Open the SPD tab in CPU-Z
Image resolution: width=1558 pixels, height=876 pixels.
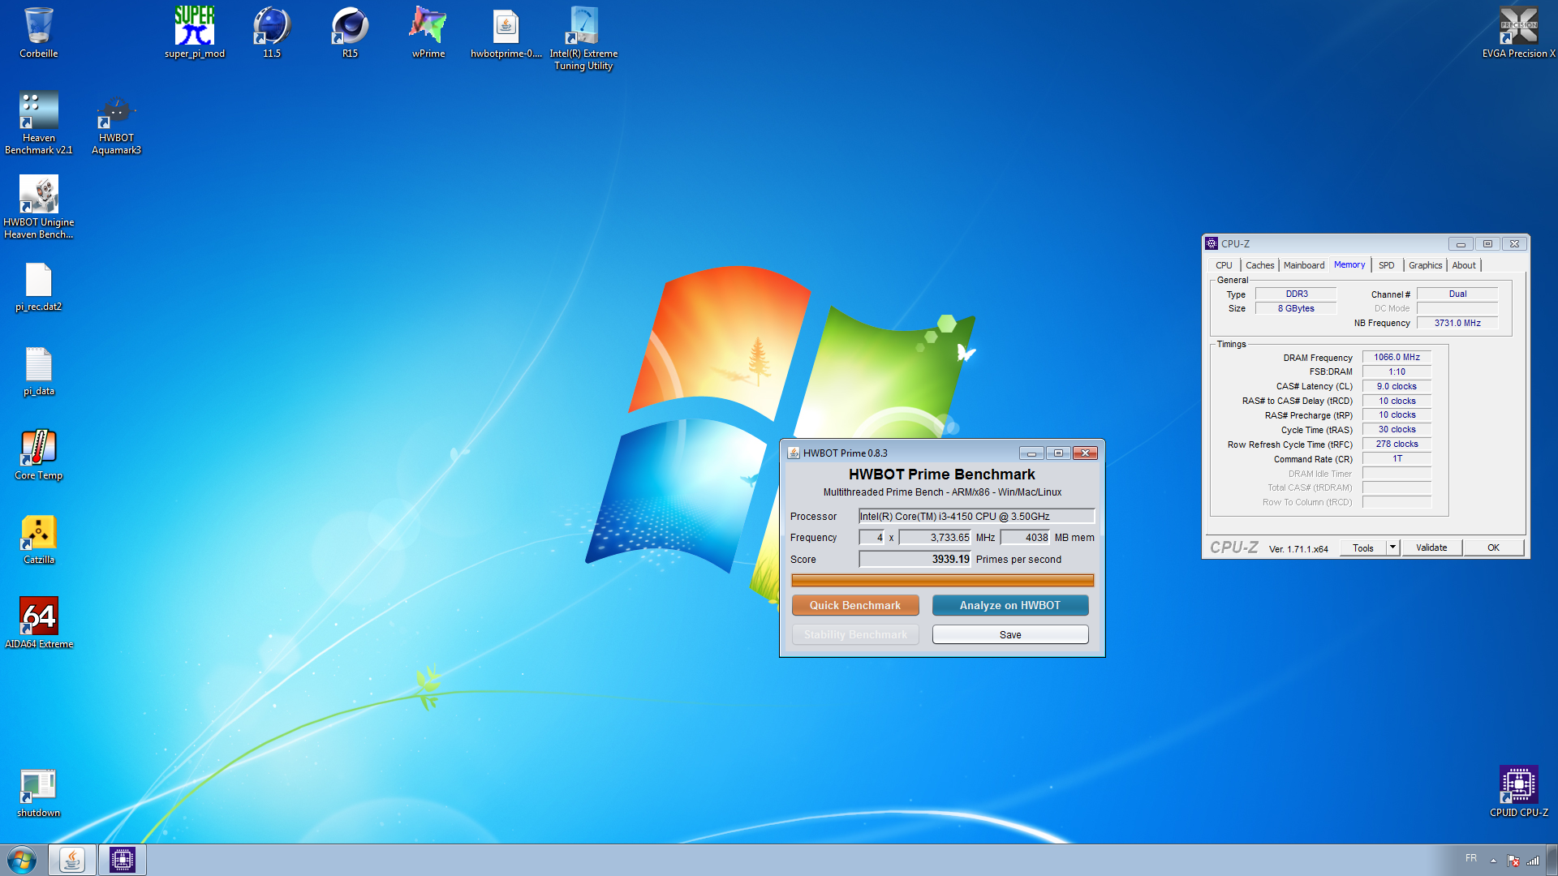(x=1386, y=265)
